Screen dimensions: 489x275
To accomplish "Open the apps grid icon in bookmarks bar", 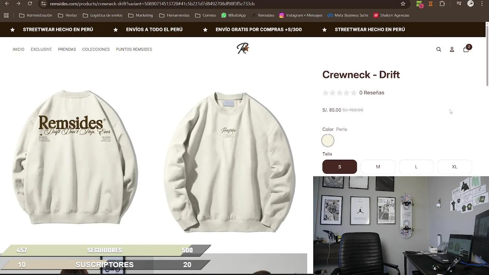I will click(6, 15).
